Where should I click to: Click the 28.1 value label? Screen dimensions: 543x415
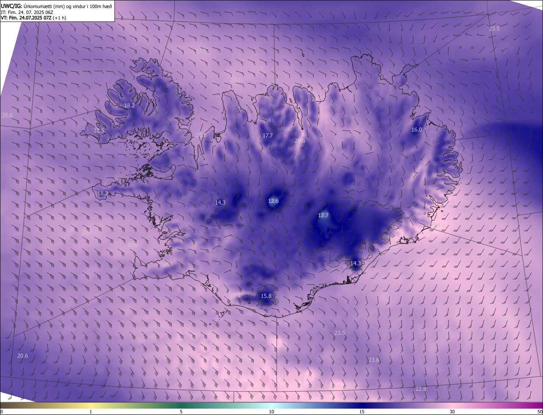coord(236,295)
